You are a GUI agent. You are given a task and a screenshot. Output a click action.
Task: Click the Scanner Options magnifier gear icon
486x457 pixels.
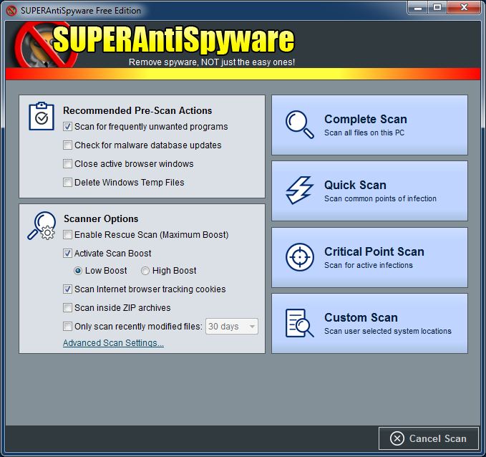tap(42, 226)
